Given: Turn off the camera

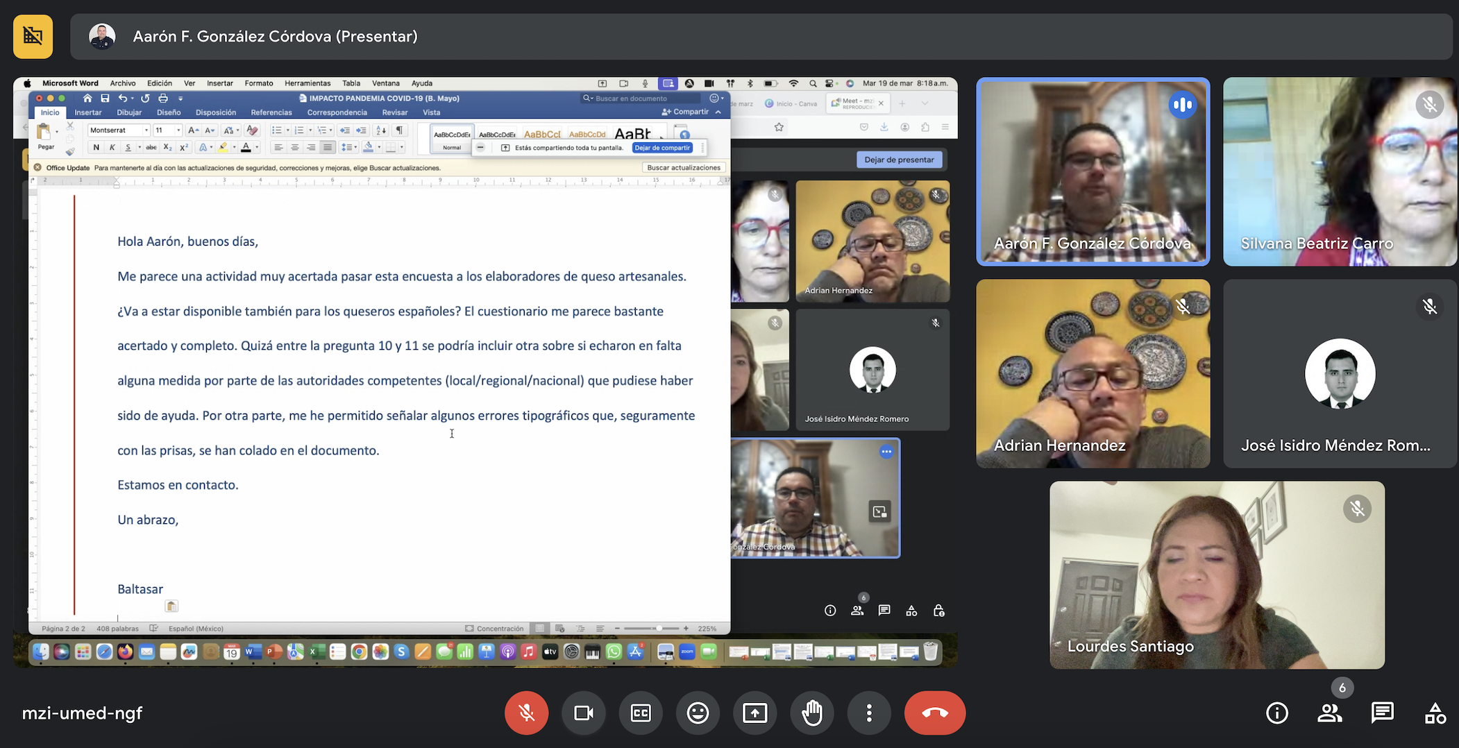Looking at the screenshot, I should (x=583, y=713).
